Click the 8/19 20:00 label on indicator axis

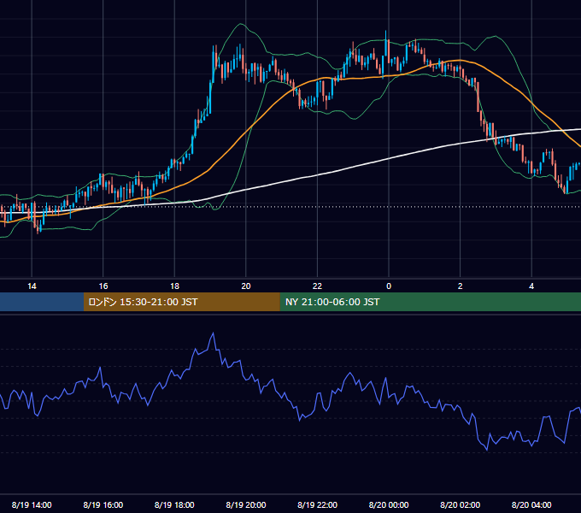(x=246, y=504)
